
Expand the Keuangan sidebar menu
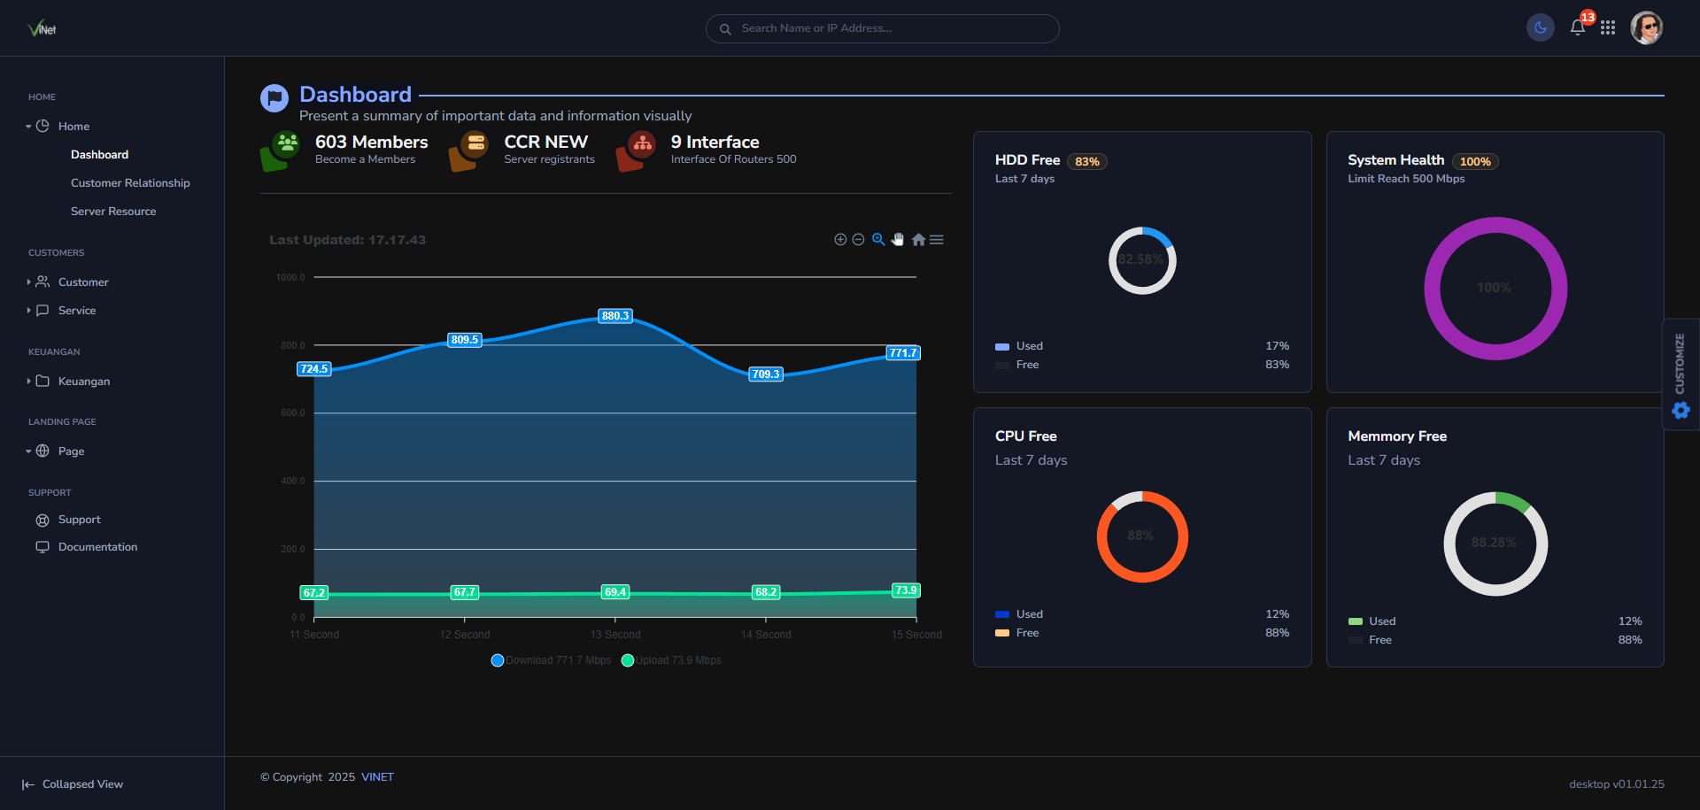click(x=84, y=382)
